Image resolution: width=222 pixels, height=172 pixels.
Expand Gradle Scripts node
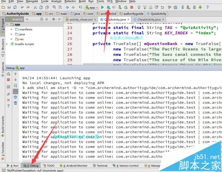pyautogui.click(x=7, y=44)
